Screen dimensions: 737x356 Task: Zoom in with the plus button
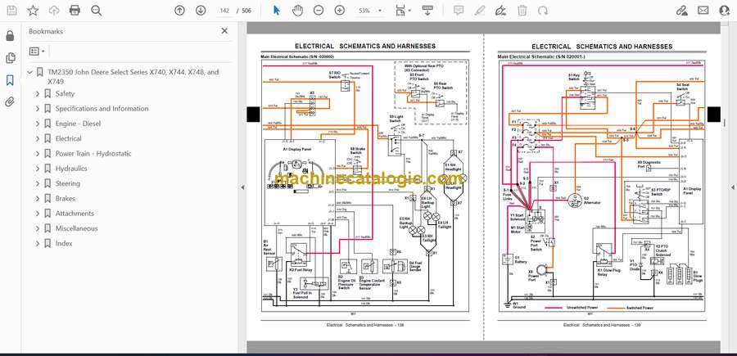339,11
